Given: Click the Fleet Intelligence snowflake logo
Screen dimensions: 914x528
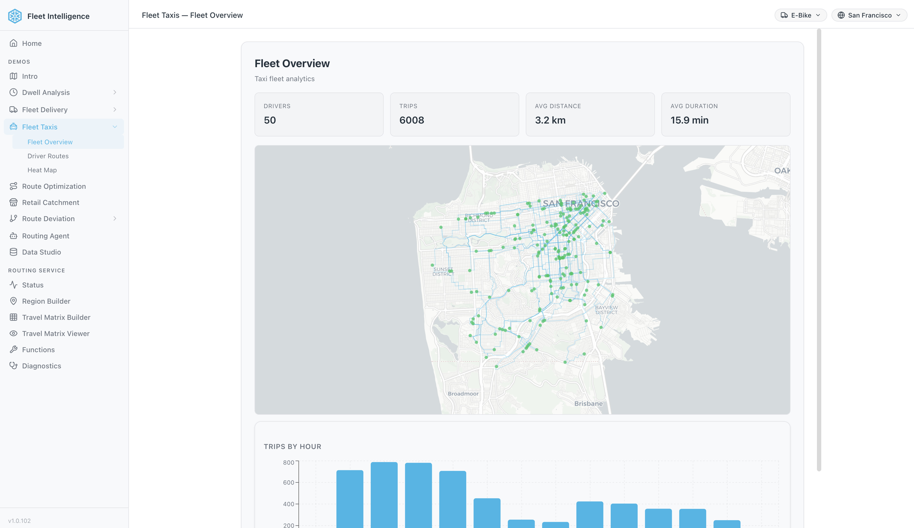Looking at the screenshot, I should pos(15,16).
